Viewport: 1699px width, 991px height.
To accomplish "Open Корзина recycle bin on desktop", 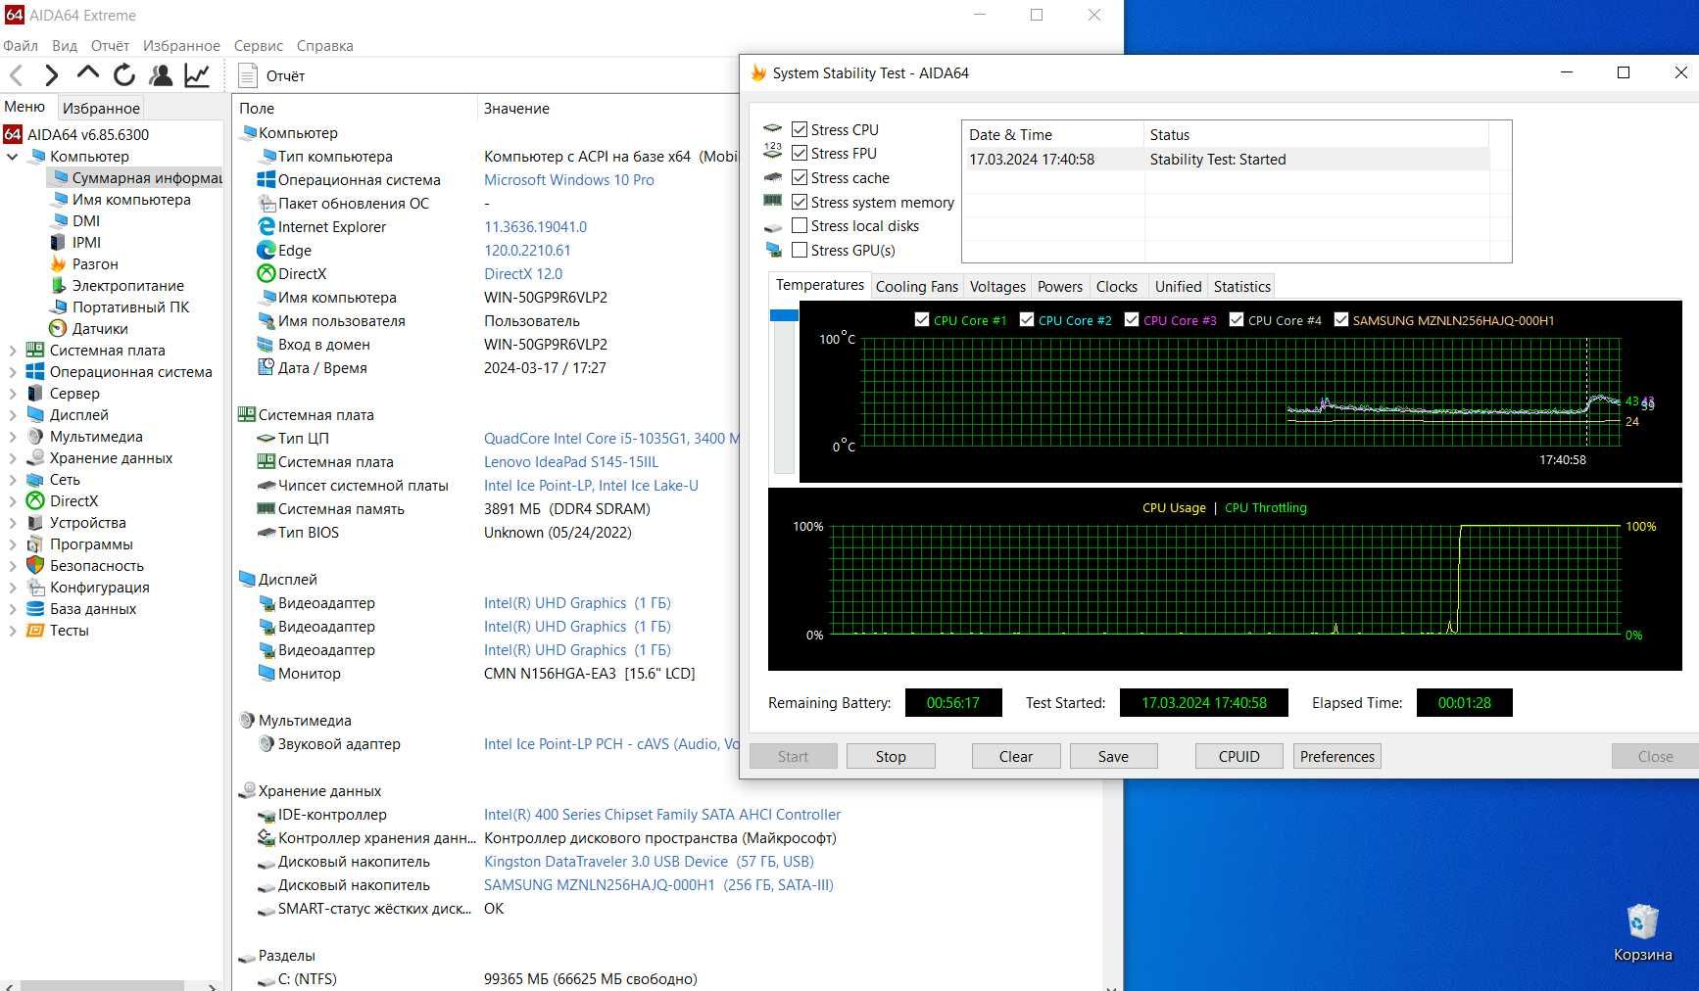I will (1643, 932).
